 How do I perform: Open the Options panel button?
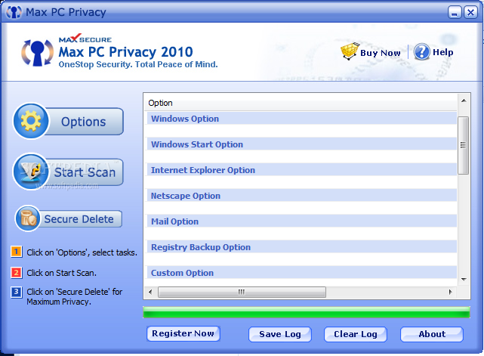point(69,122)
